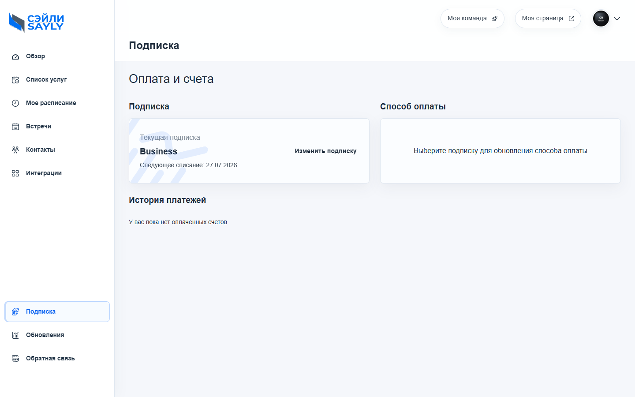Screen dimensions: 635x397
Task: Go to Список услуг section
Action: pyautogui.click(x=57, y=80)
